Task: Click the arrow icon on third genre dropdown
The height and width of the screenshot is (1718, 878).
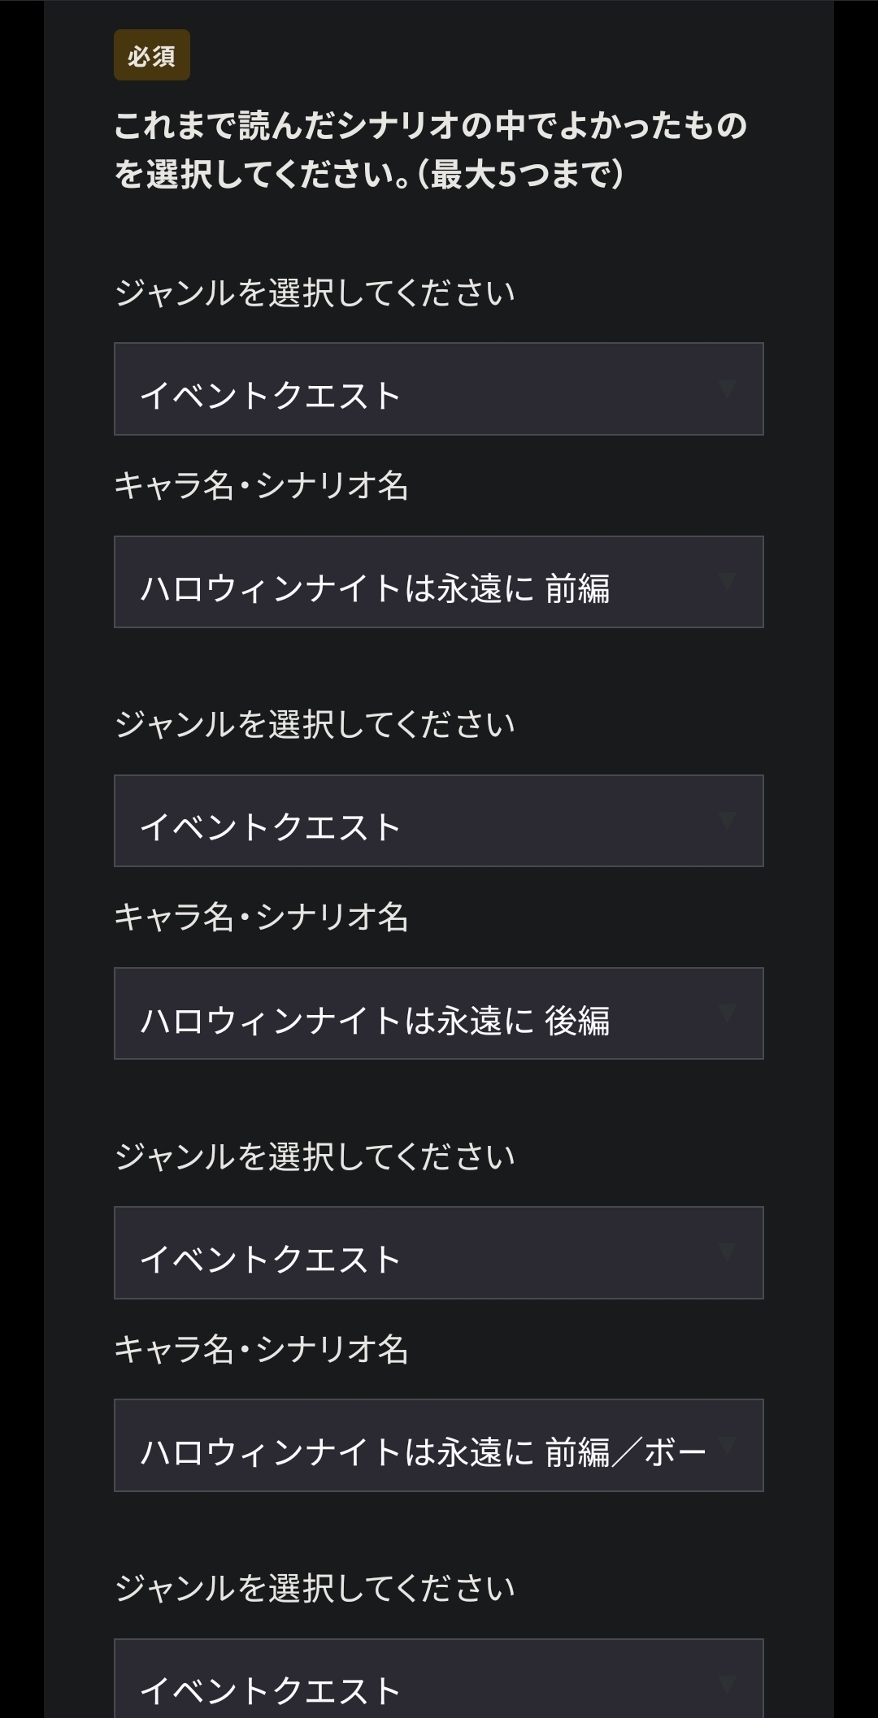Action: pos(726,1252)
